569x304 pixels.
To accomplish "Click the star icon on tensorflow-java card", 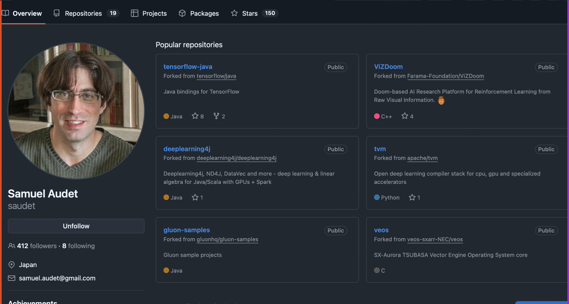I will [x=195, y=116].
